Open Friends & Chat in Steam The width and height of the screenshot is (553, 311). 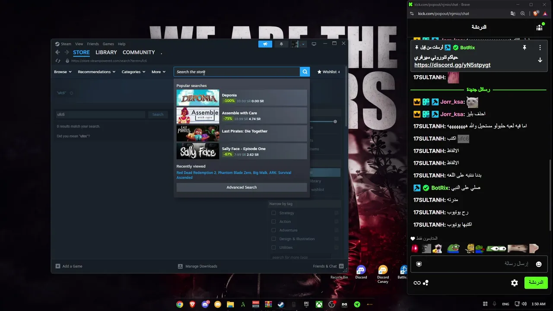[328, 266]
